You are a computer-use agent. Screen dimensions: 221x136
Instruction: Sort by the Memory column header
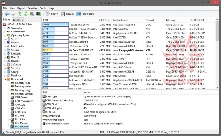(x=176, y=20)
